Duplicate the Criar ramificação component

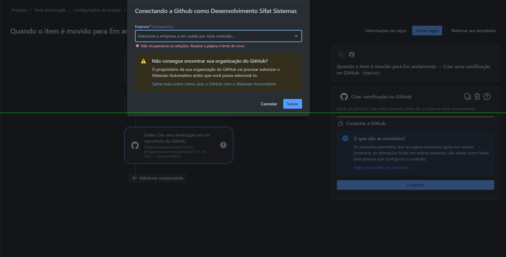click(468, 97)
